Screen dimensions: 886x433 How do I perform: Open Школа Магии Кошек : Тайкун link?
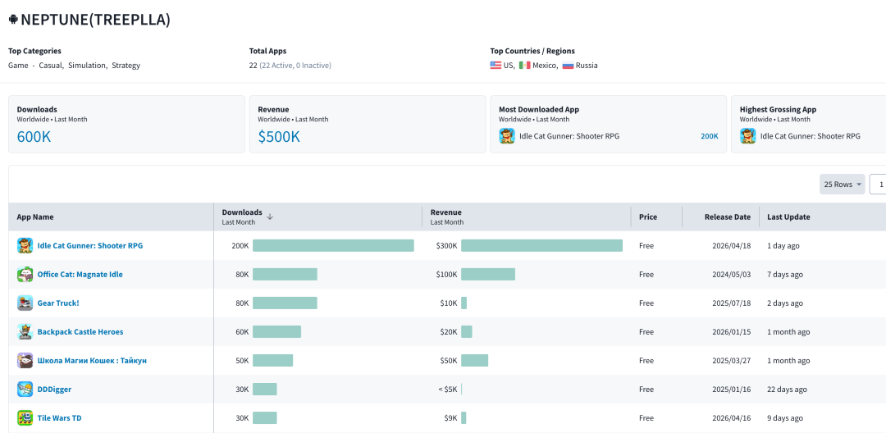click(x=92, y=360)
